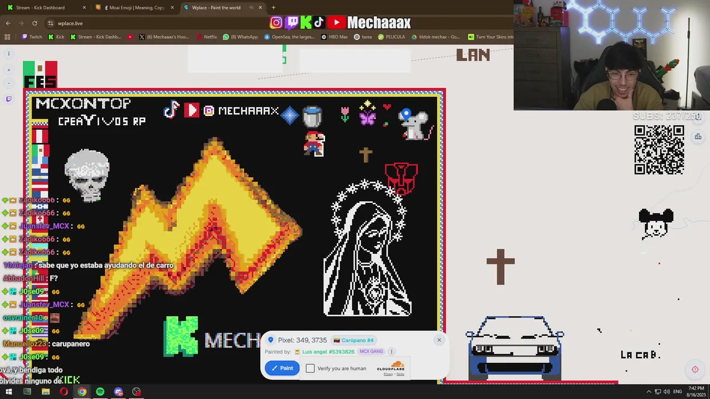Open a new browser tab
The height and width of the screenshot is (399, 710).
coord(273,8)
